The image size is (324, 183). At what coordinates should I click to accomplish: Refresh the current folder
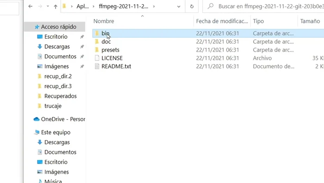[192, 6]
